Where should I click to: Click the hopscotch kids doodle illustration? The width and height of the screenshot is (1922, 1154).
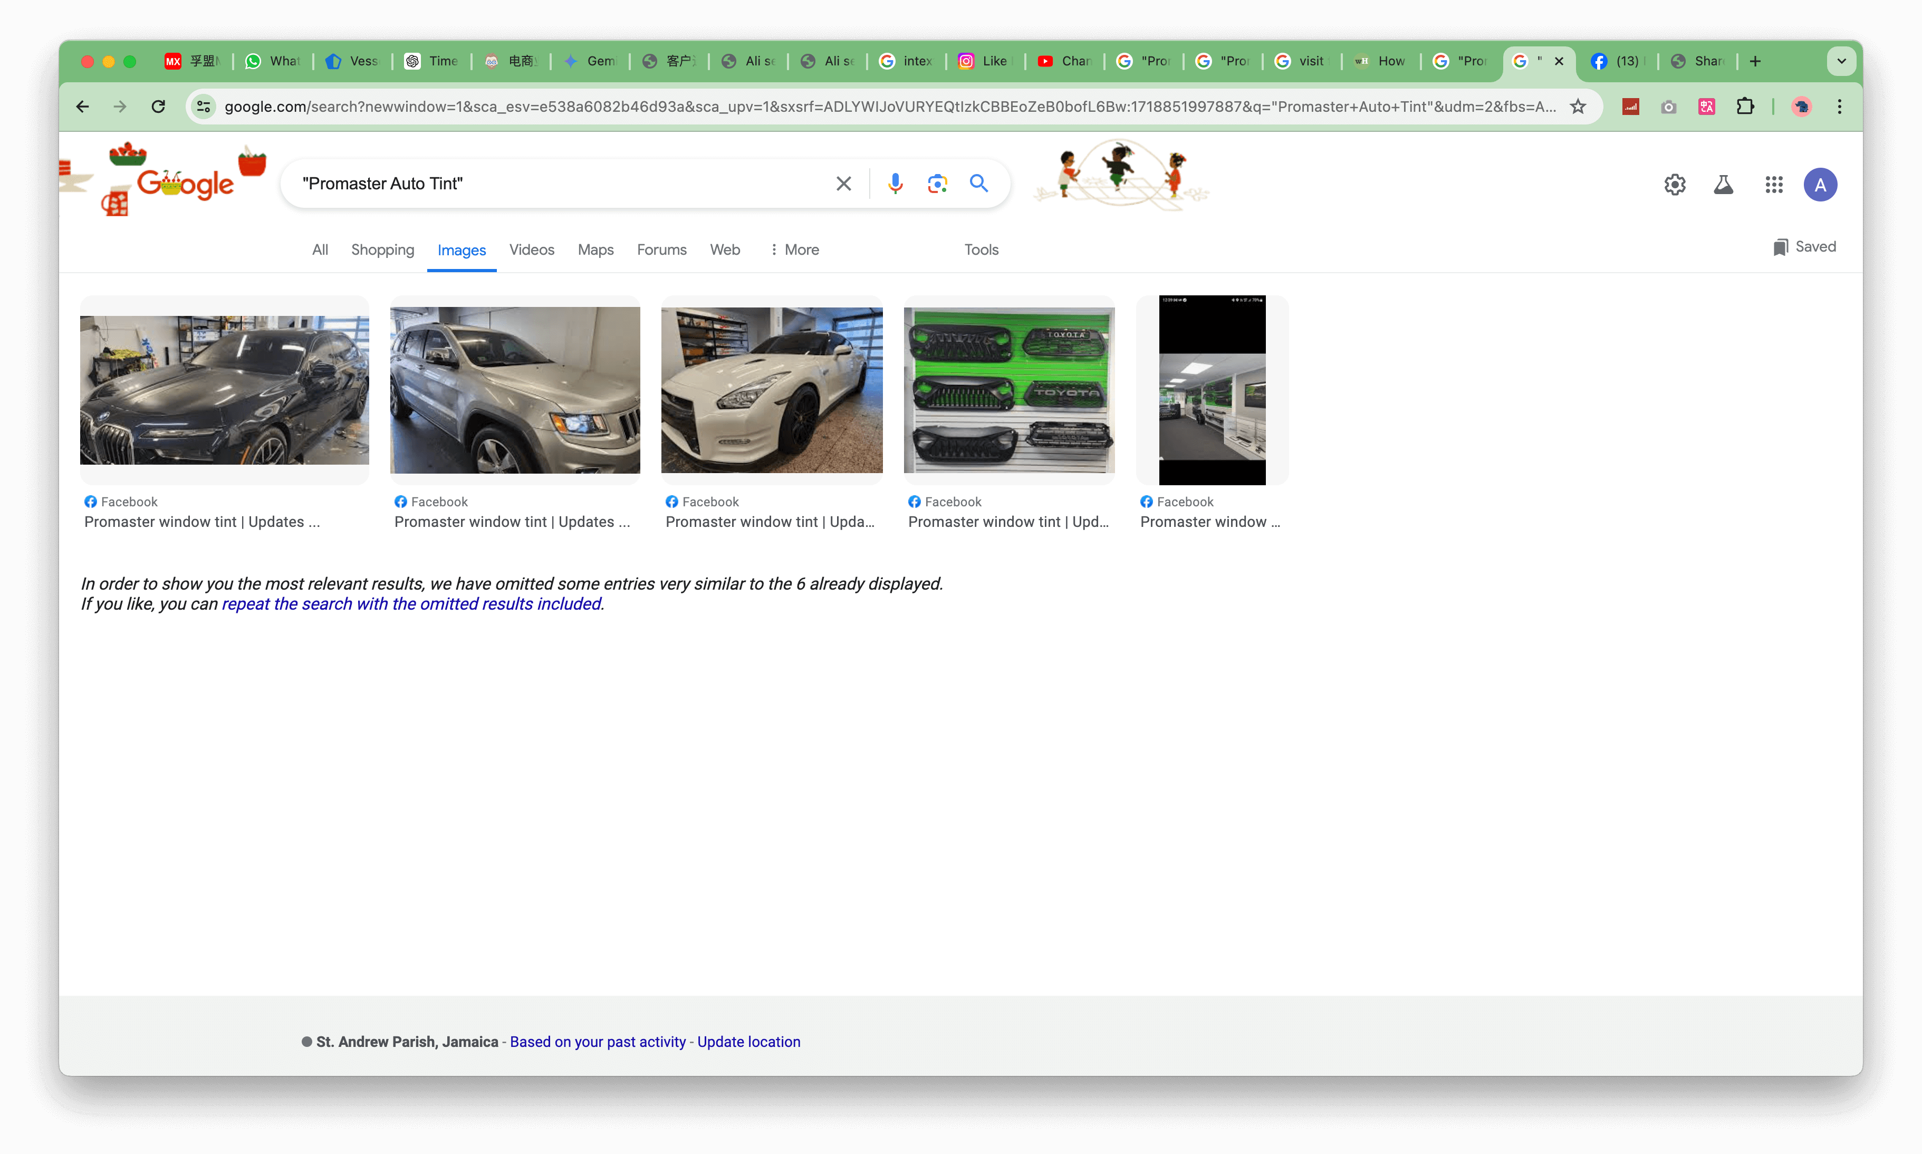1120,176
